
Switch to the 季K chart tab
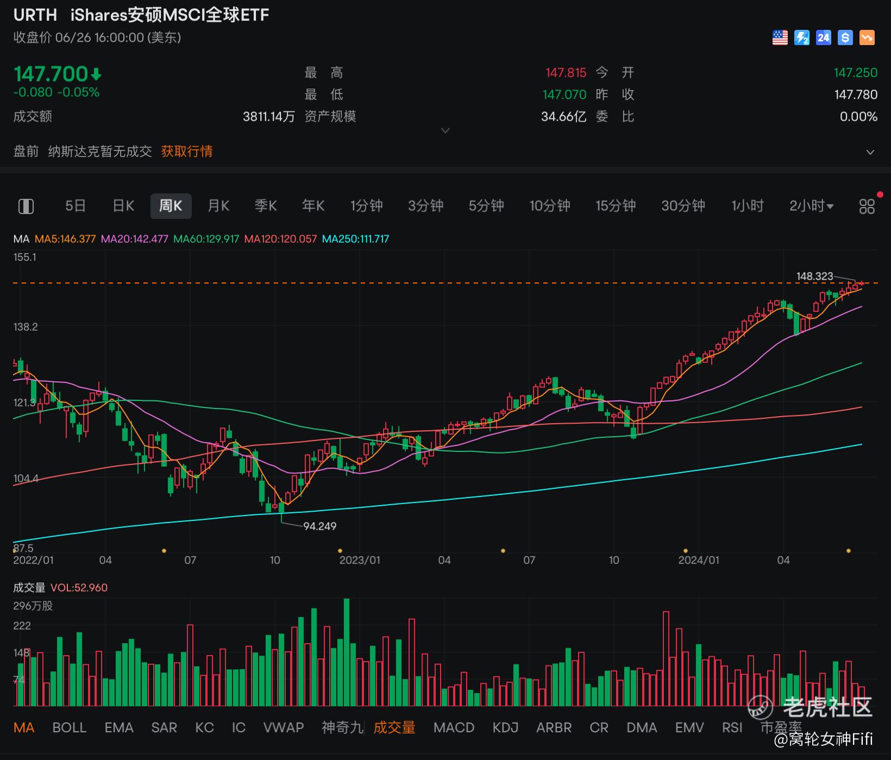[266, 206]
